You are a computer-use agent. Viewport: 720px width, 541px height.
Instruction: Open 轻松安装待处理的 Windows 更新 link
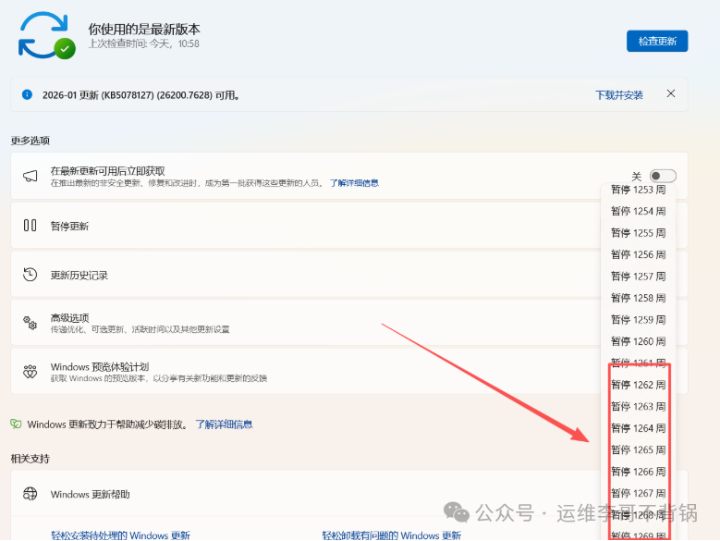pos(120,535)
